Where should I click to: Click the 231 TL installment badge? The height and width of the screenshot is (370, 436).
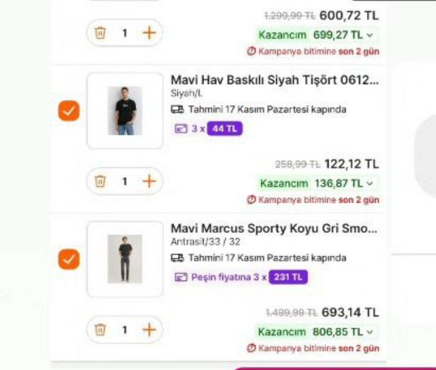point(288,277)
